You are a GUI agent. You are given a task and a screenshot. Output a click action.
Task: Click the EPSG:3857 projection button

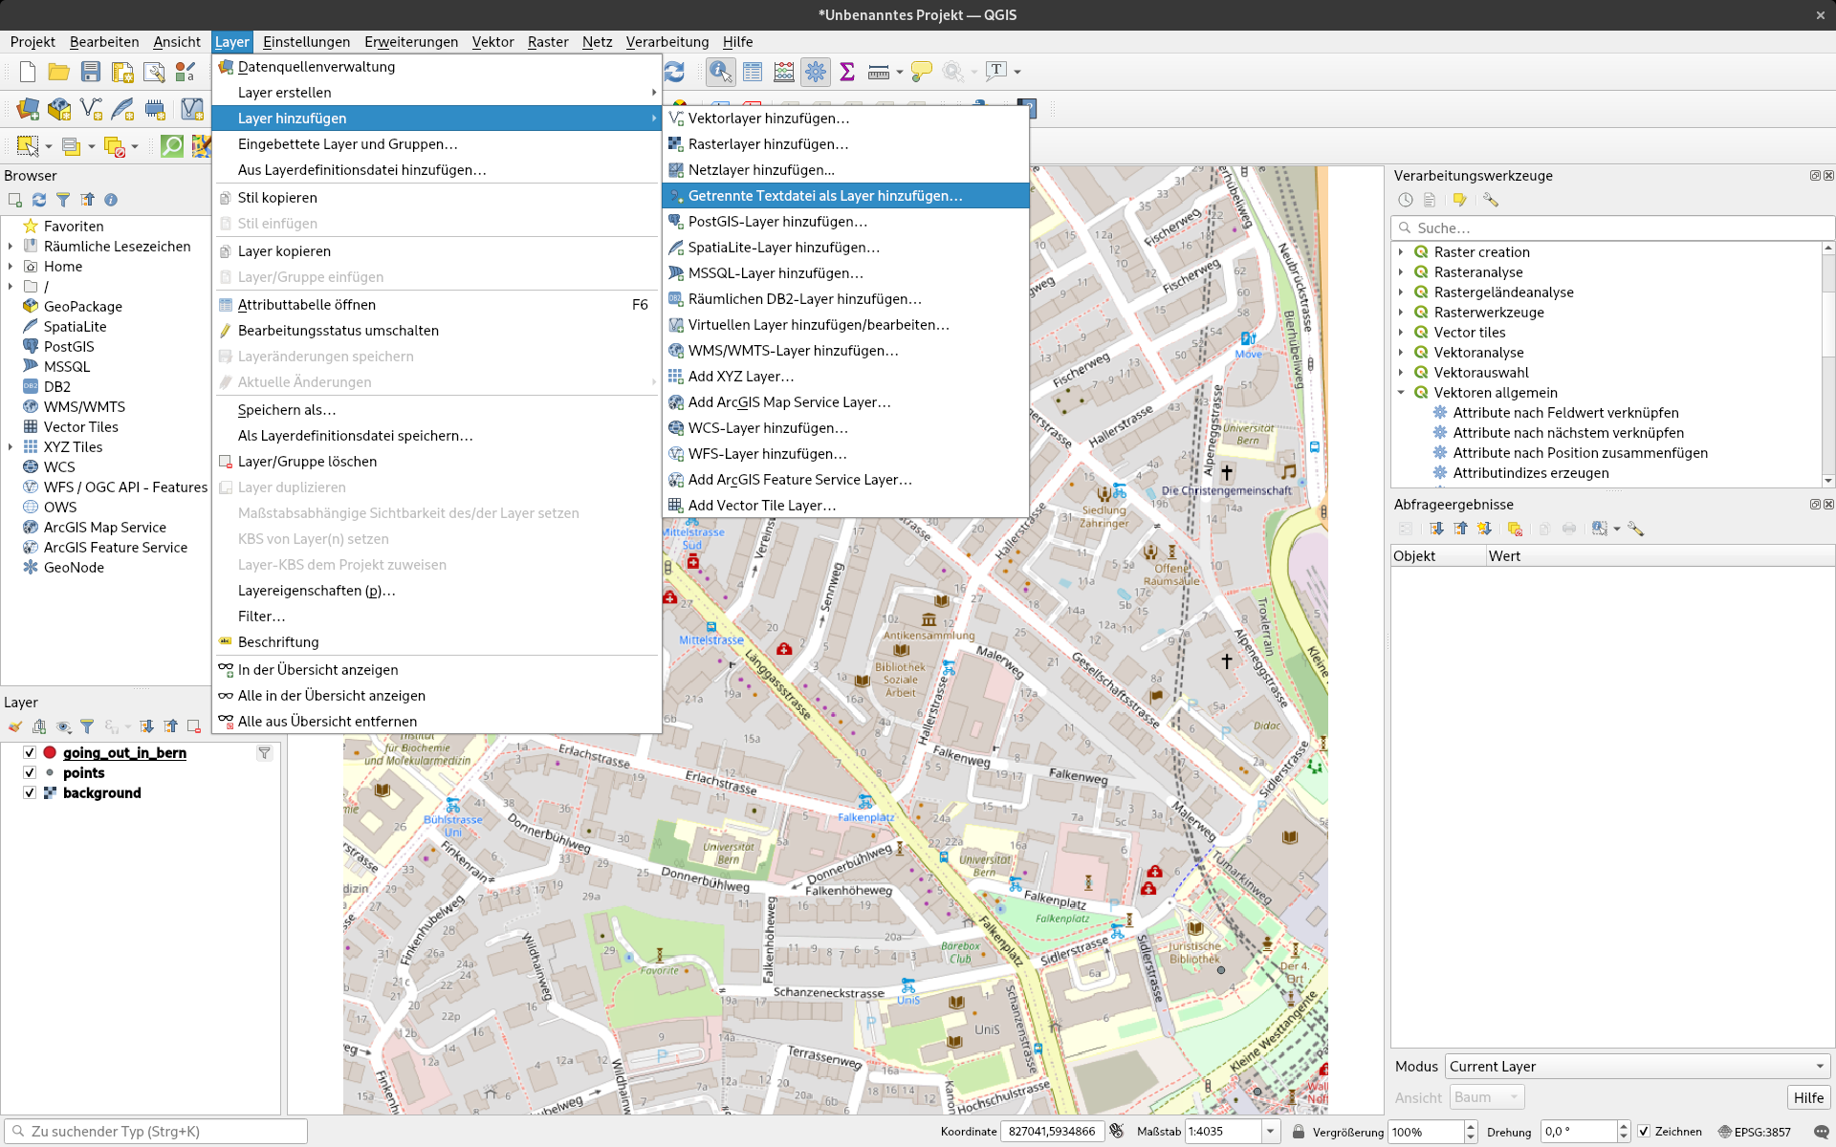click(1754, 1132)
